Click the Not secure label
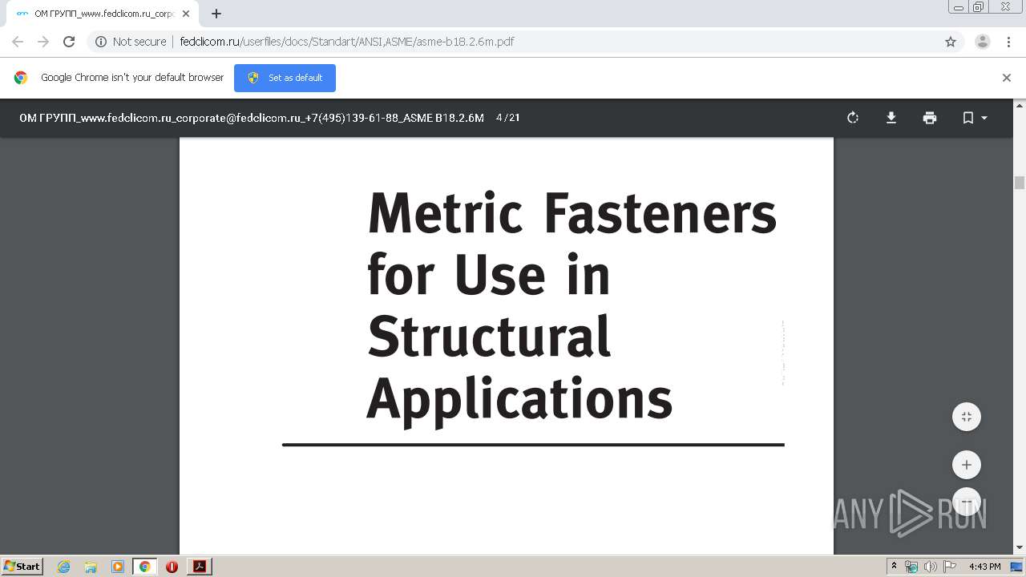The height and width of the screenshot is (577, 1026). (139, 42)
